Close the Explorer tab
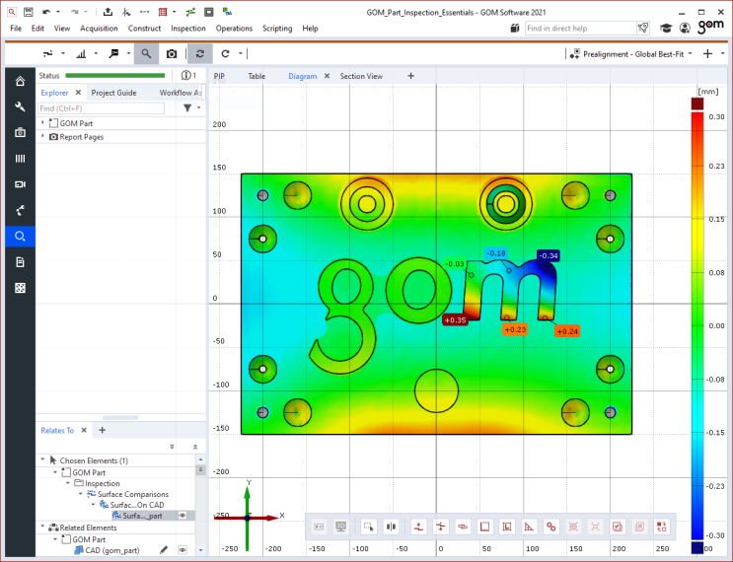Image resolution: width=733 pixels, height=562 pixels. [x=78, y=92]
